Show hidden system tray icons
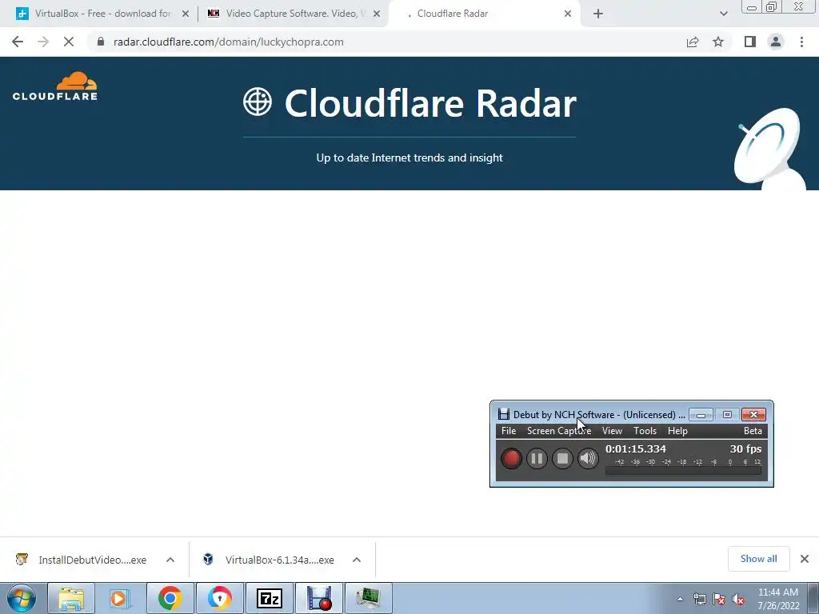Screen dimensions: 819x614 [680, 600]
